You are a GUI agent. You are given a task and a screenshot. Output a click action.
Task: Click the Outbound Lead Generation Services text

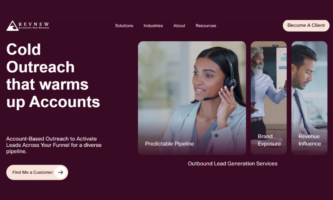[x=233, y=164]
